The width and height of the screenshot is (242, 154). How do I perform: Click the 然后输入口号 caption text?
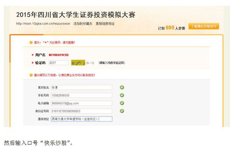pos(38,143)
